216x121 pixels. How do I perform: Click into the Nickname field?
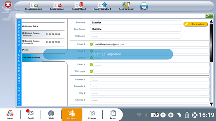point(135,36)
